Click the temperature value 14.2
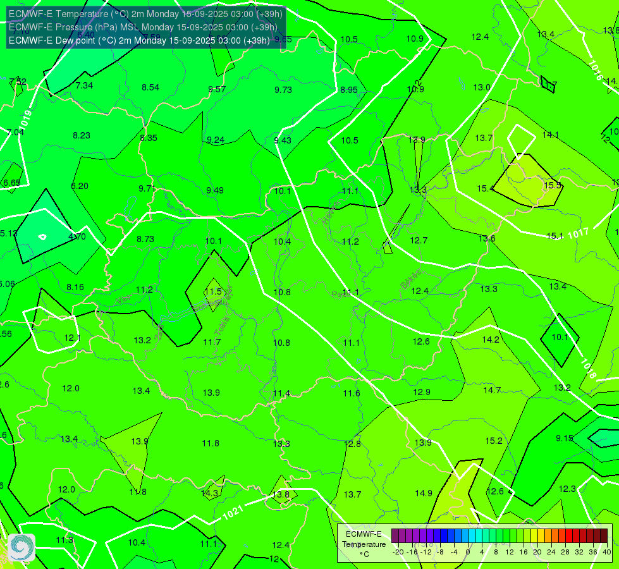 (x=491, y=340)
